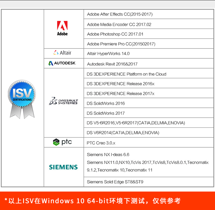This screenshot has height=210, width=215.
Task: Select '9.1.2,Tecnomatix 10,Tecnomatix 11' line
Action: coord(119,170)
